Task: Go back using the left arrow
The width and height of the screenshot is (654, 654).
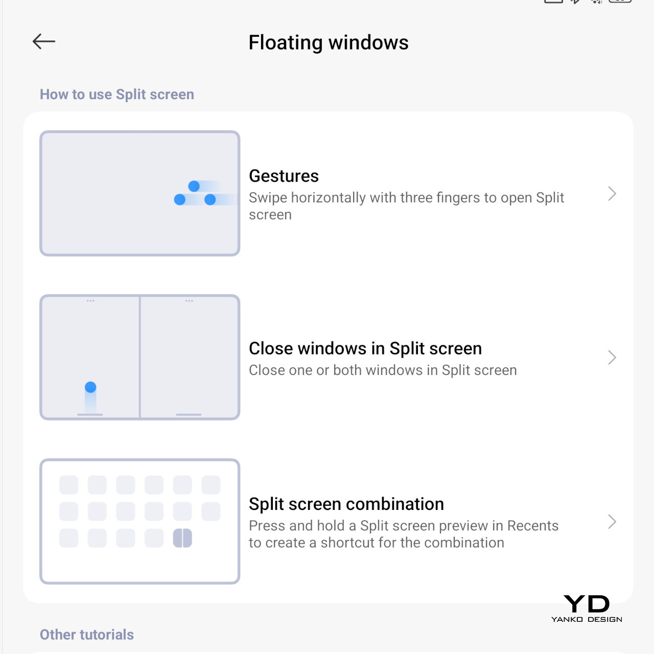Action: click(x=44, y=41)
